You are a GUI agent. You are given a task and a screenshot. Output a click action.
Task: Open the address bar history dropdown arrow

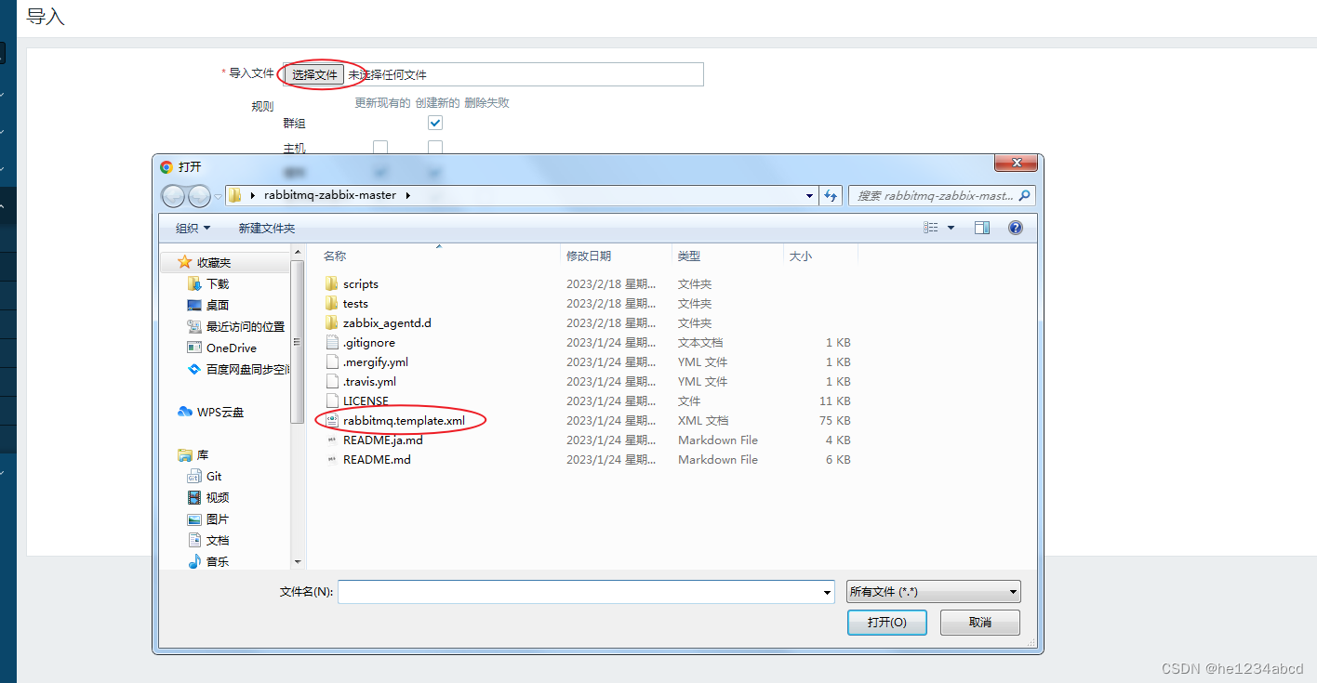[808, 195]
